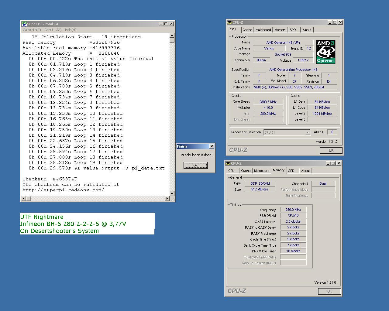Image resolution: width=389 pixels, height=311 pixels.
Task: Open Mainboard tab in the processor CPU-Z window
Action: (263, 30)
